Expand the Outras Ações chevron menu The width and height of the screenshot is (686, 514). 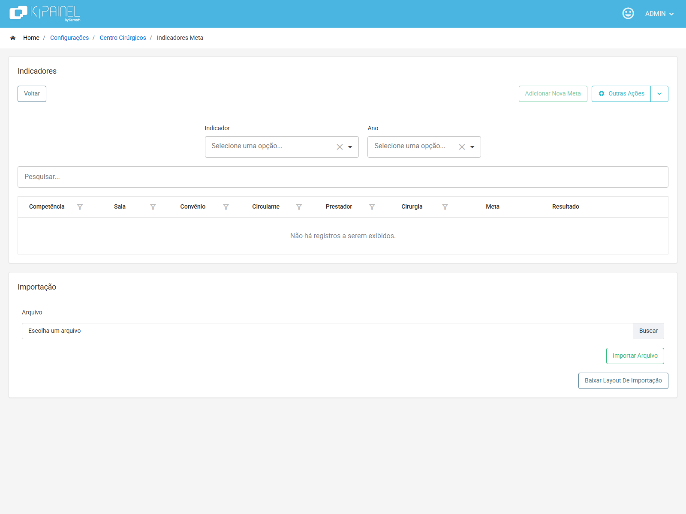659,94
